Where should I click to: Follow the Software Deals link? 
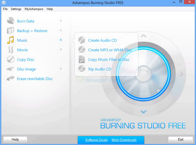96,140
